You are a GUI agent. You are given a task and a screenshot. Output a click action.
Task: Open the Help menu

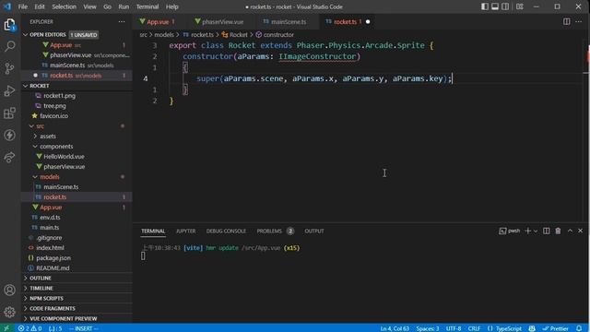click(x=172, y=6)
